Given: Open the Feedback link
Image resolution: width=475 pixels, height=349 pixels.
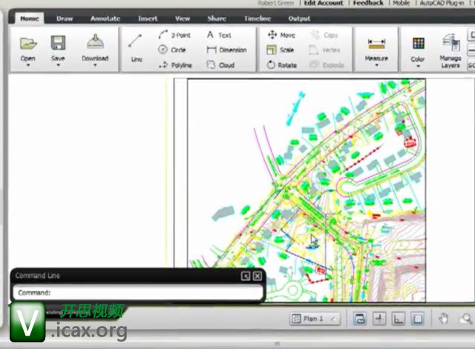Looking at the screenshot, I should pos(368,3).
